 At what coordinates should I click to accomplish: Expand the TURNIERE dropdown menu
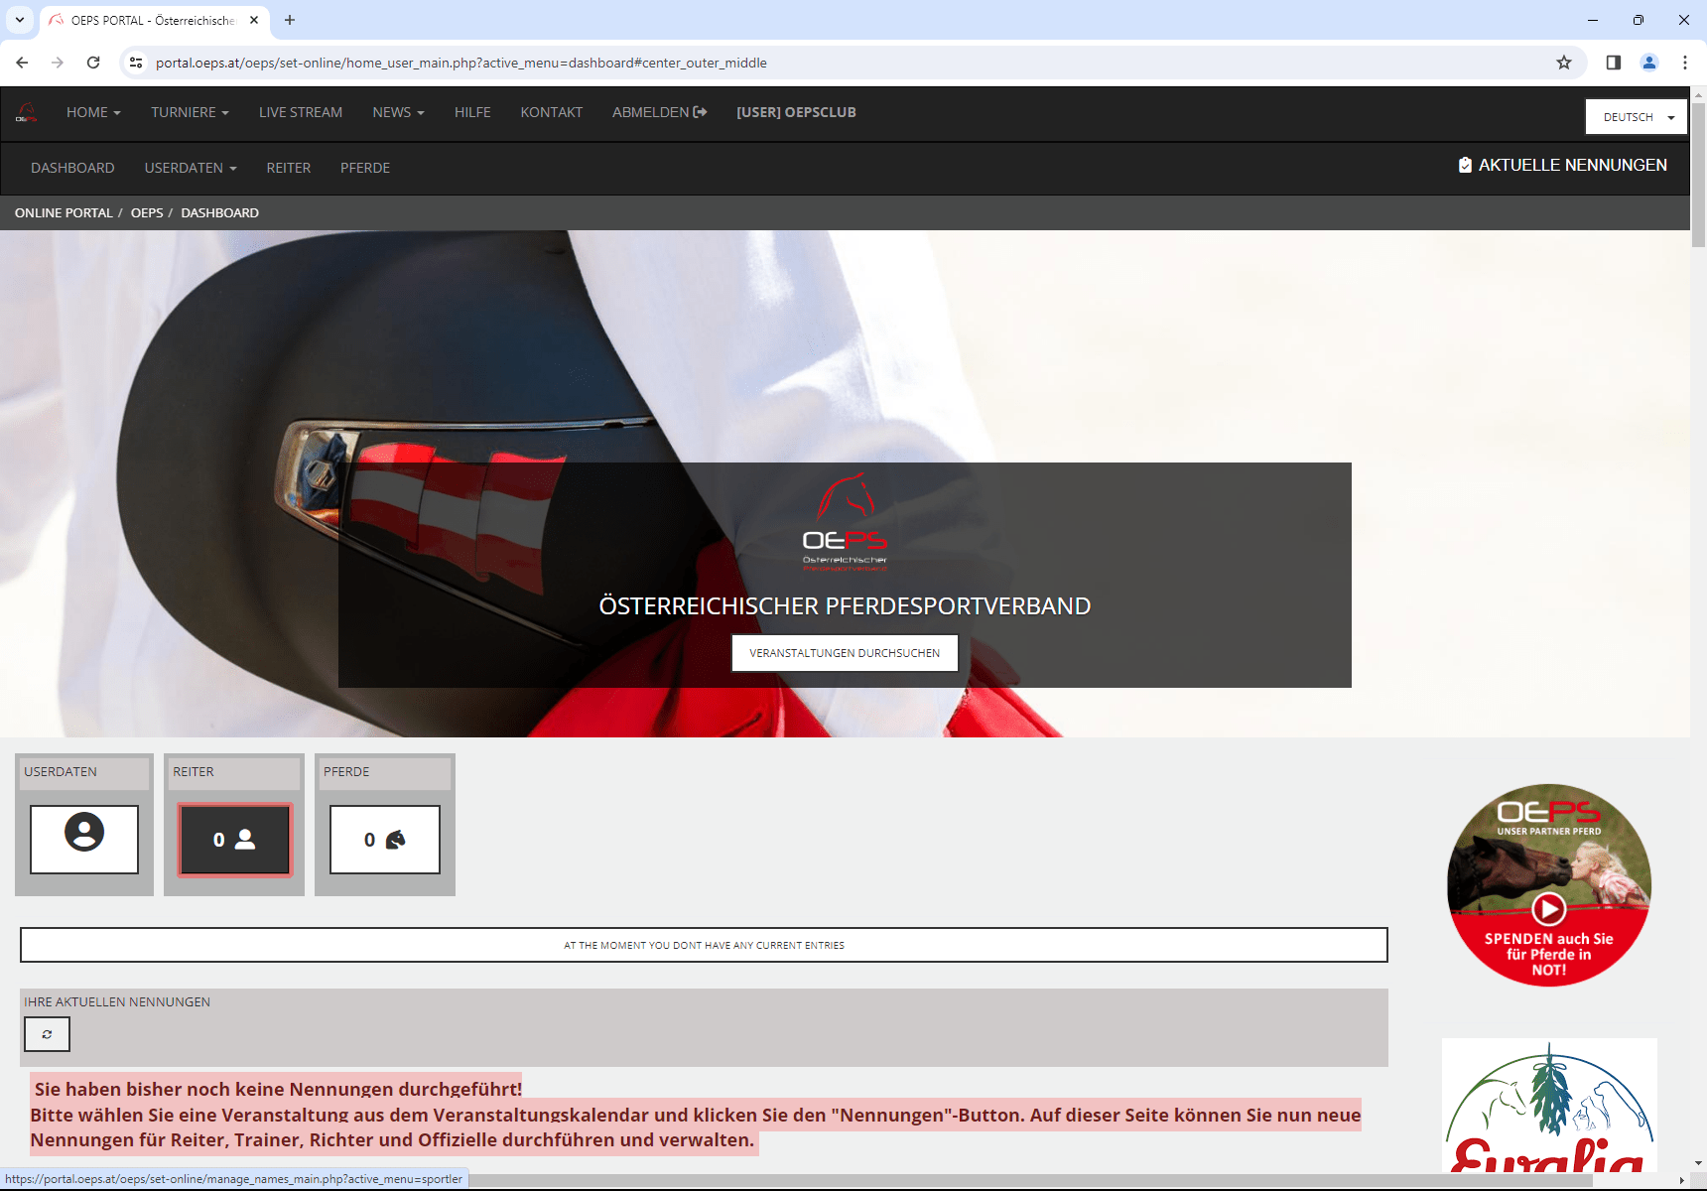coord(189,112)
